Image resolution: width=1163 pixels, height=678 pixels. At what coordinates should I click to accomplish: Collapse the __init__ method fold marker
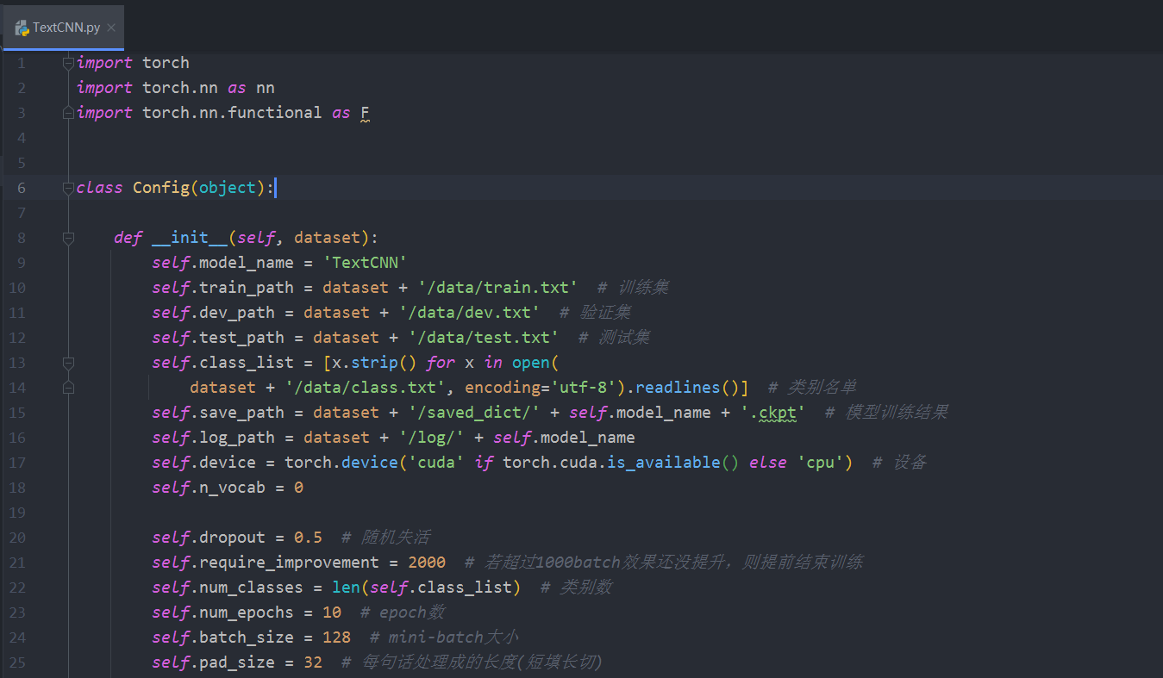pyautogui.click(x=68, y=238)
